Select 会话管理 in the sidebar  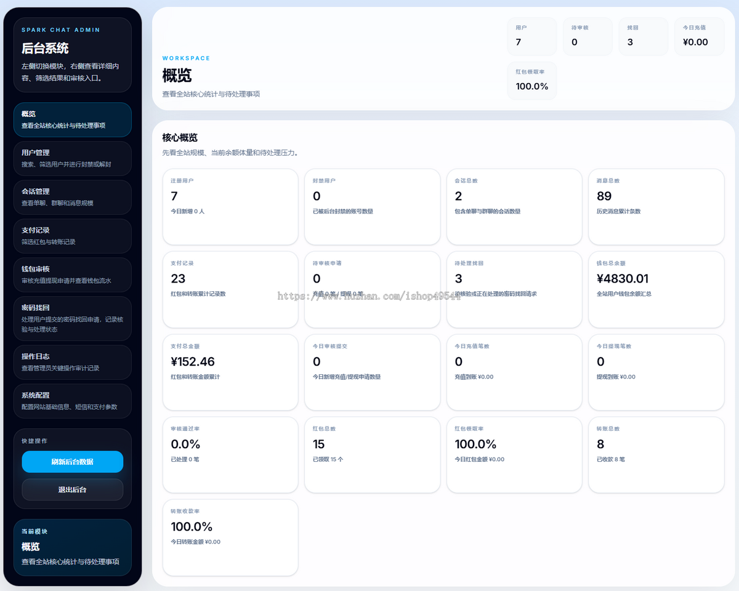pyautogui.click(x=72, y=197)
